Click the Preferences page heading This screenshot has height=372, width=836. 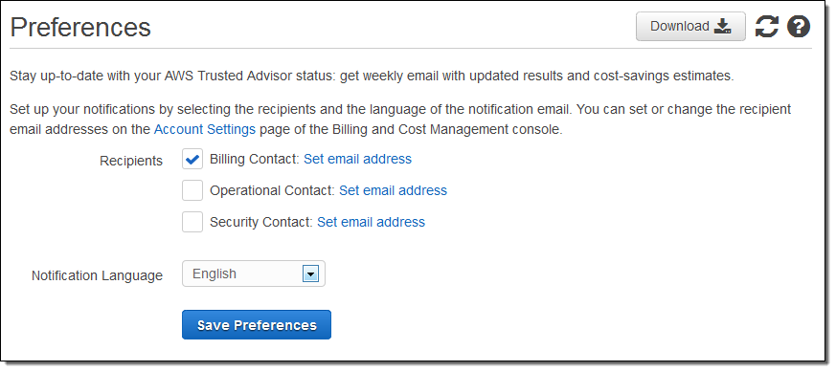click(80, 27)
